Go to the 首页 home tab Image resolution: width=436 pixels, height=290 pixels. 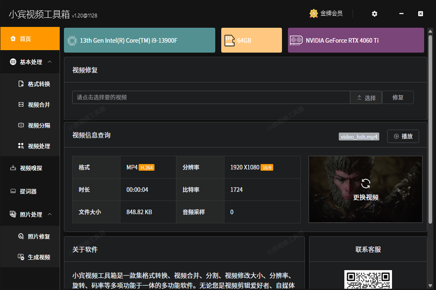tap(30, 39)
